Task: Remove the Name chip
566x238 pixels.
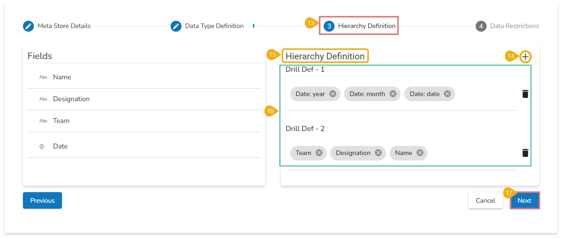Action: (x=420, y=153)
